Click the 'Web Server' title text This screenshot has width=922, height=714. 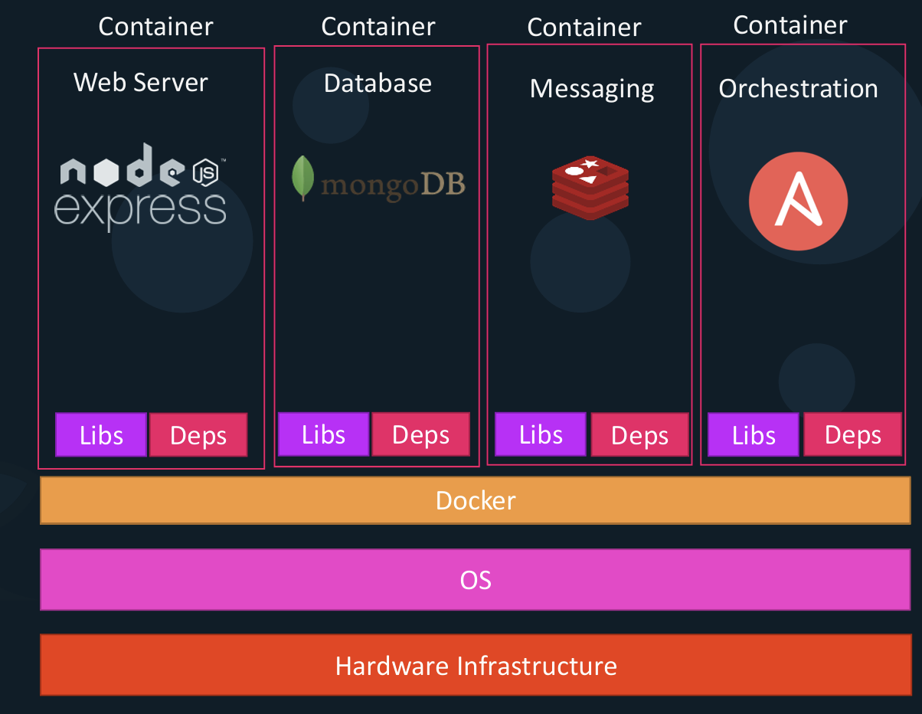[x=141, y=82]
